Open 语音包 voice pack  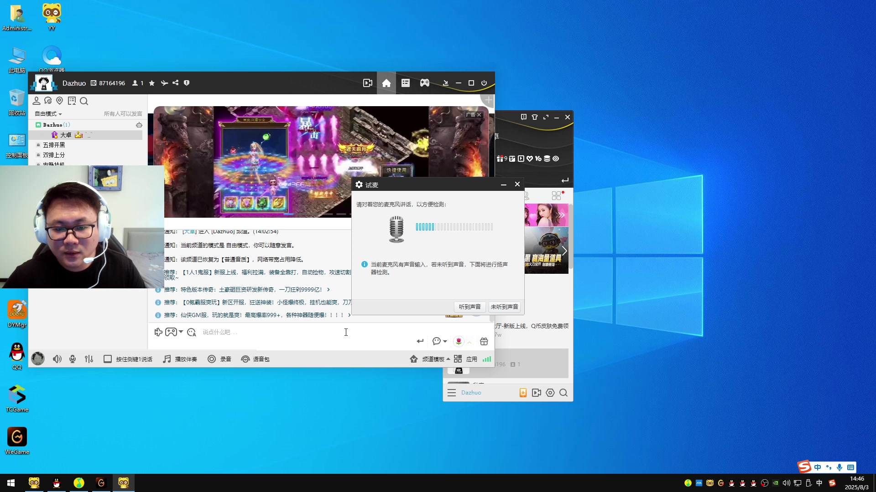[x=255, y=359]
